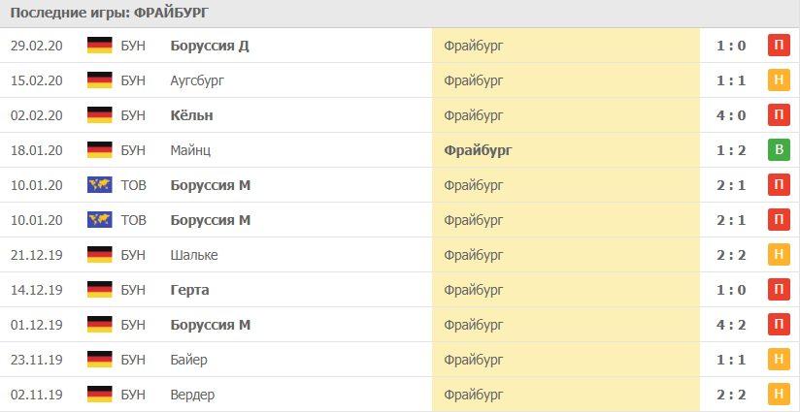
Task: Select the Майнц home team name
Action: click(x=189, y=150)
